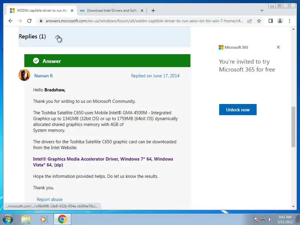The image size is (300, 225).
Task: Open the Intel Graphics Media Accelerator Driver link
Action: [103, 162]
